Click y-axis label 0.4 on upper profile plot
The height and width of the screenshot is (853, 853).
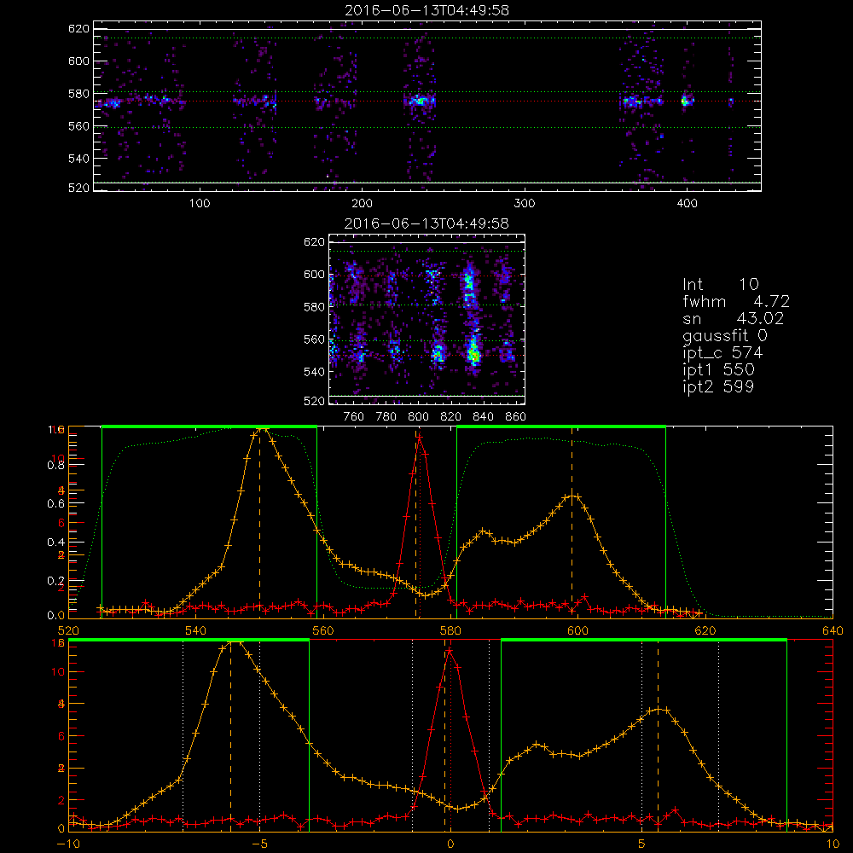(56, 542)
